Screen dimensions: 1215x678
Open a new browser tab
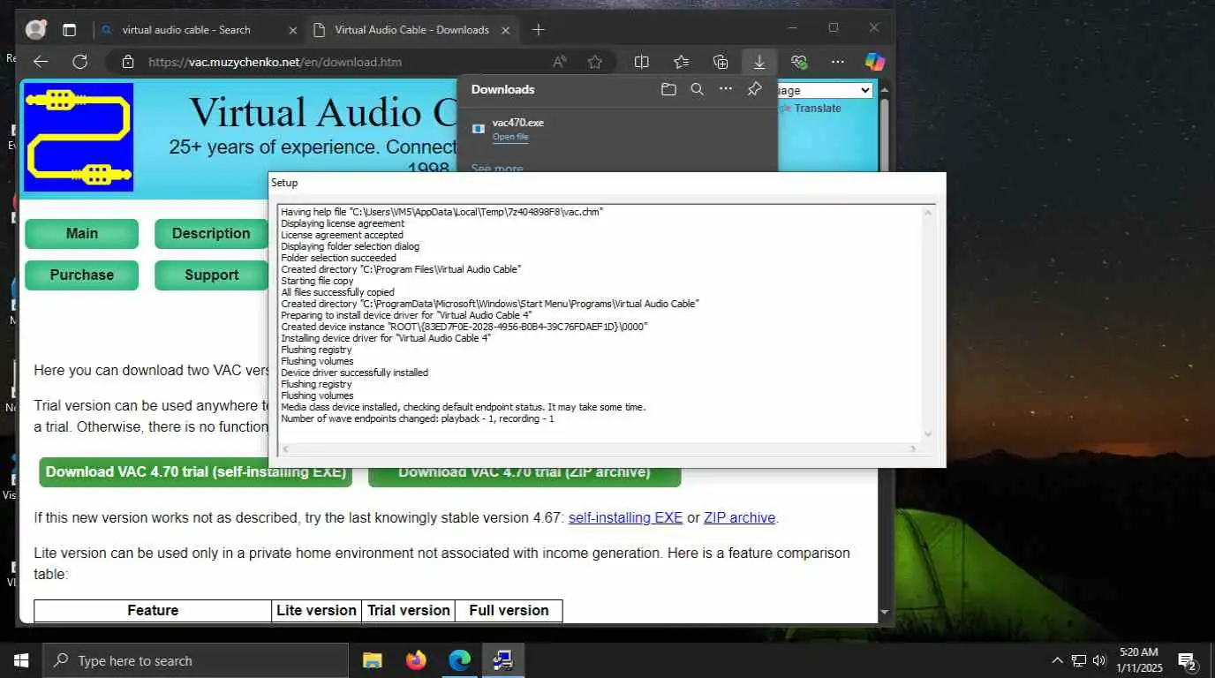538,30
